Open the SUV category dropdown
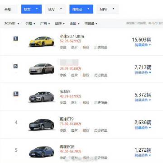The width and height of the screenshot is (163, 163). pos(55,9)
